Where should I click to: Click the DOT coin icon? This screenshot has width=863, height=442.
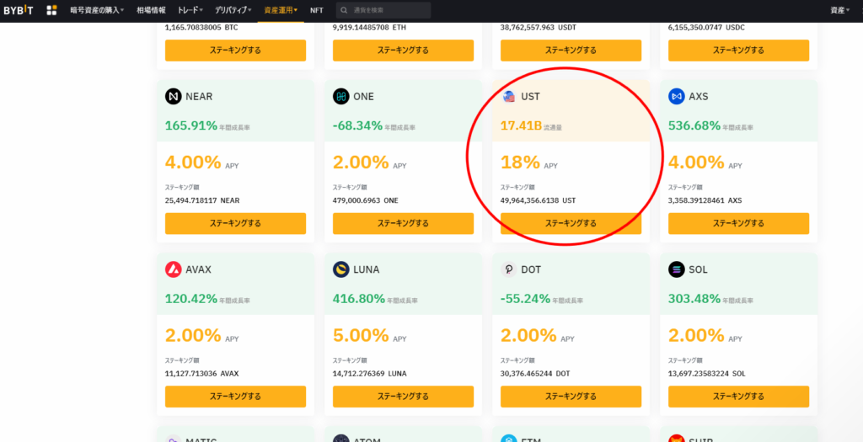coord(508,269)
